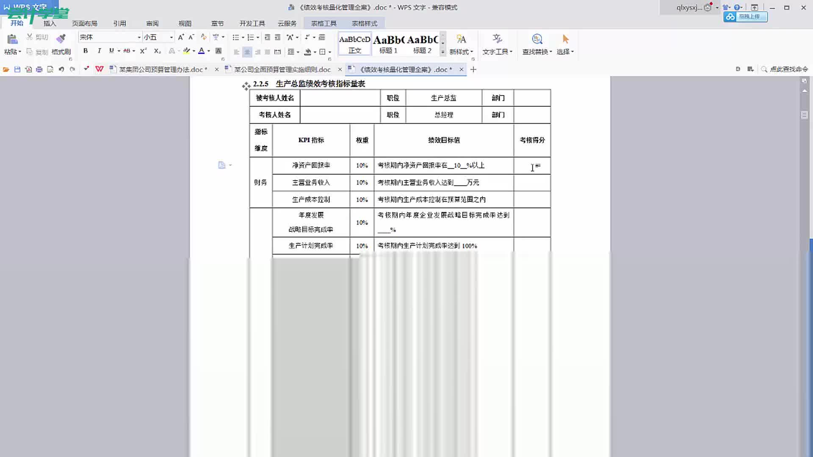Screen dimensions: 813x457
Task: Toggle subscript X₂ formatting
Action: (157, 51)
